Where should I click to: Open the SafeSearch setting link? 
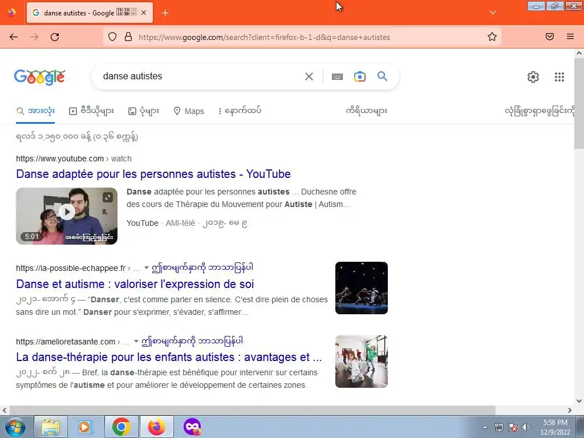pos(540,111)
